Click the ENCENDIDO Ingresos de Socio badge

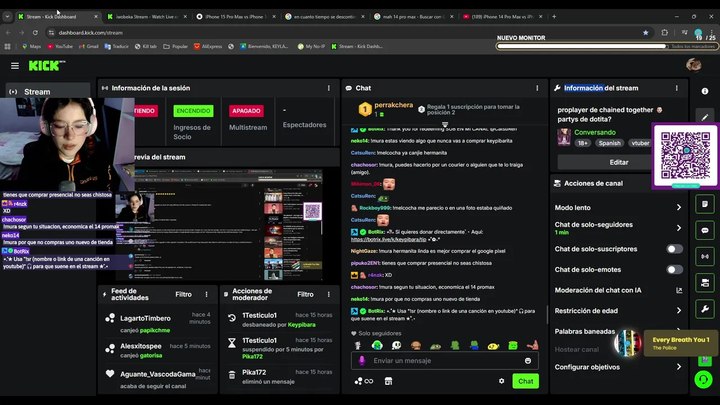tap(193, 111)
